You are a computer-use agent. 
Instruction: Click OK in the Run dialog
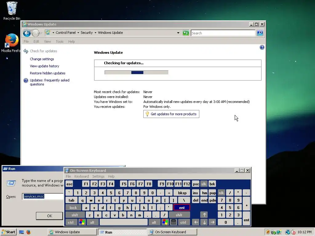click(50, 216)
